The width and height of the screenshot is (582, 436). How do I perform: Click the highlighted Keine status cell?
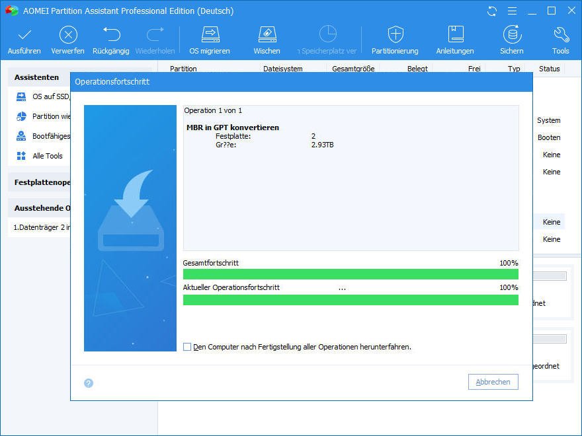pos(552,222)
